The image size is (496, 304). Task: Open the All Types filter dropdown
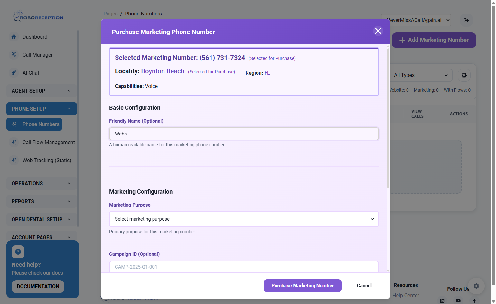coord(420,75)
